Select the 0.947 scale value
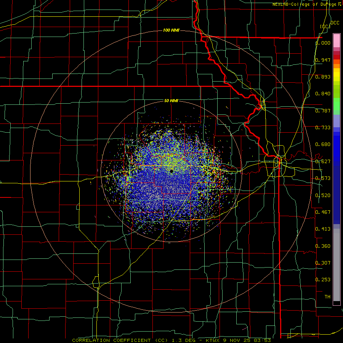Screen dimensions: 343x343 point(323,60)
